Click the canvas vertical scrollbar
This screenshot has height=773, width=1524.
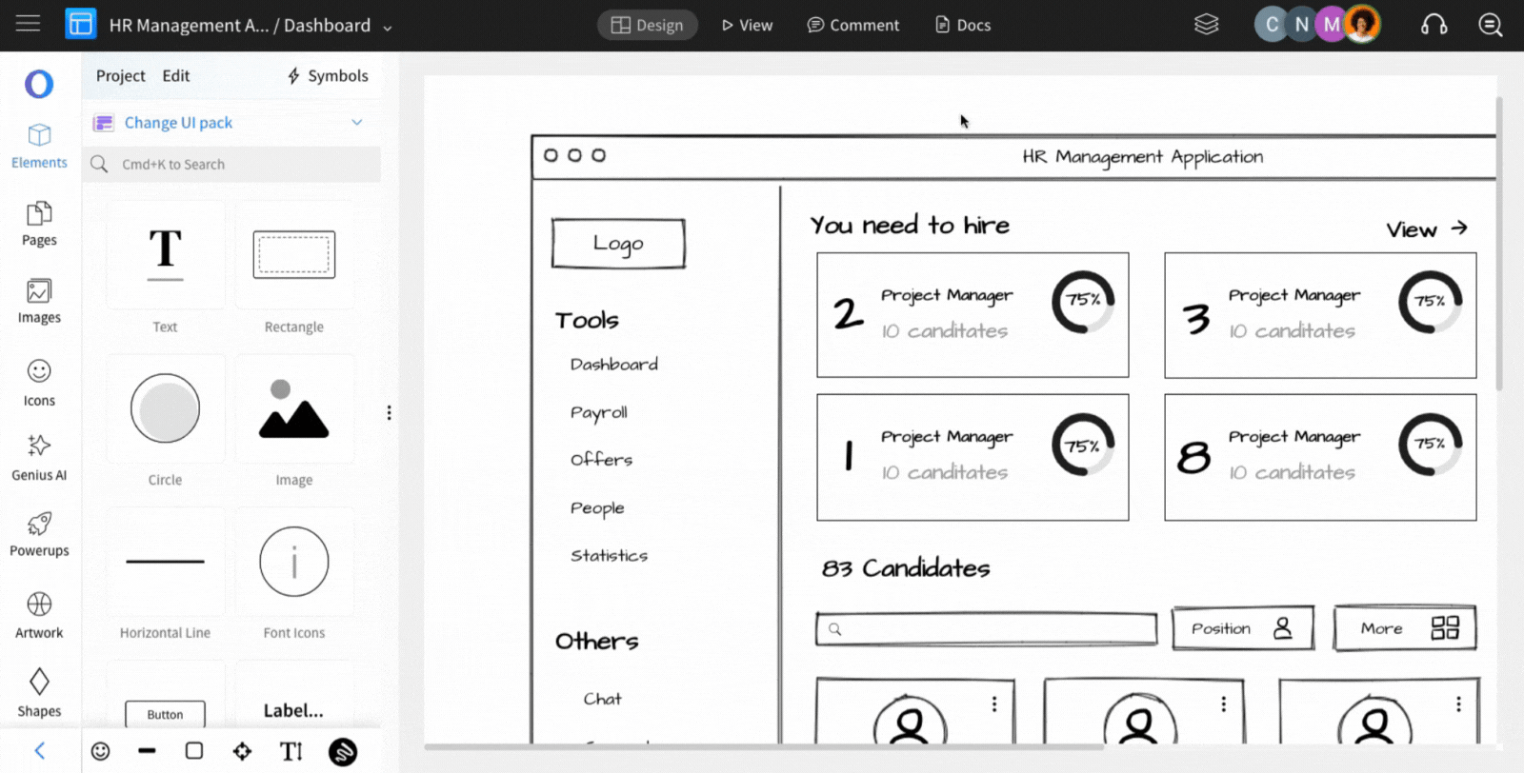(x=1499, y=243)
